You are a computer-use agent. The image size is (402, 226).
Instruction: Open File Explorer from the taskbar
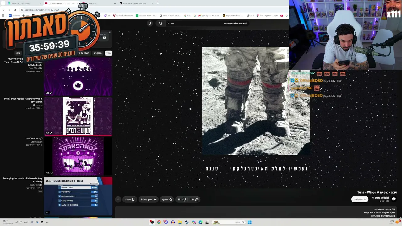tap(180, 222)
